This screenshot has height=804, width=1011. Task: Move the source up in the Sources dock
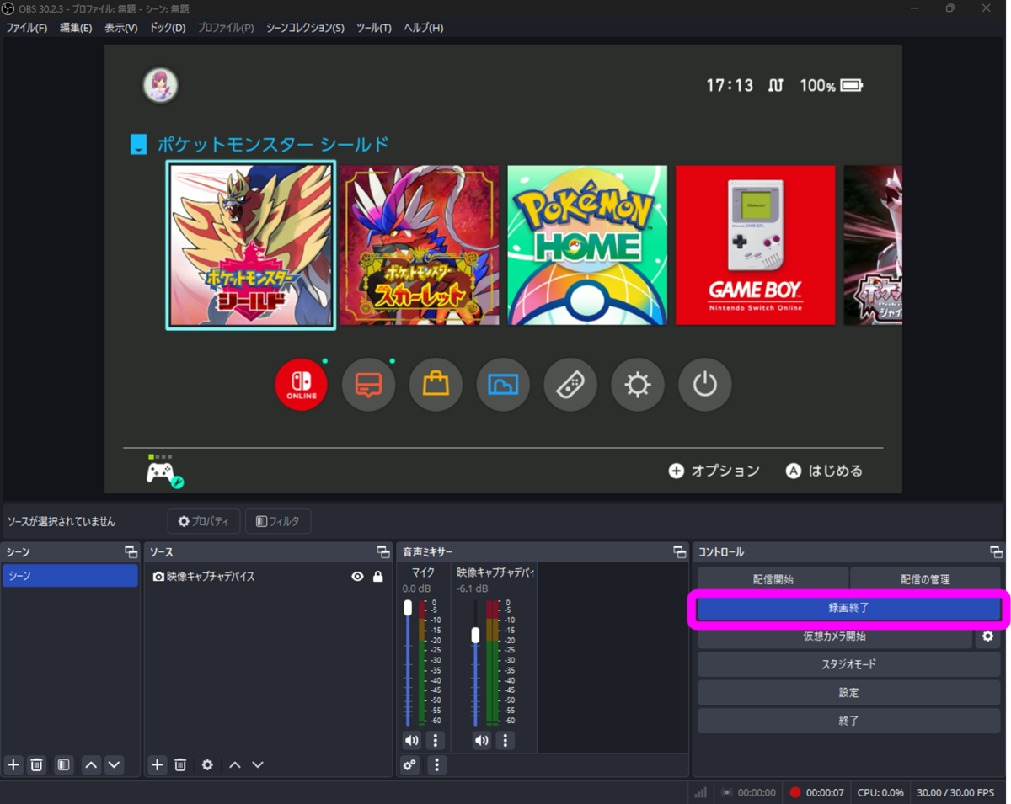(x=235, y=764)
